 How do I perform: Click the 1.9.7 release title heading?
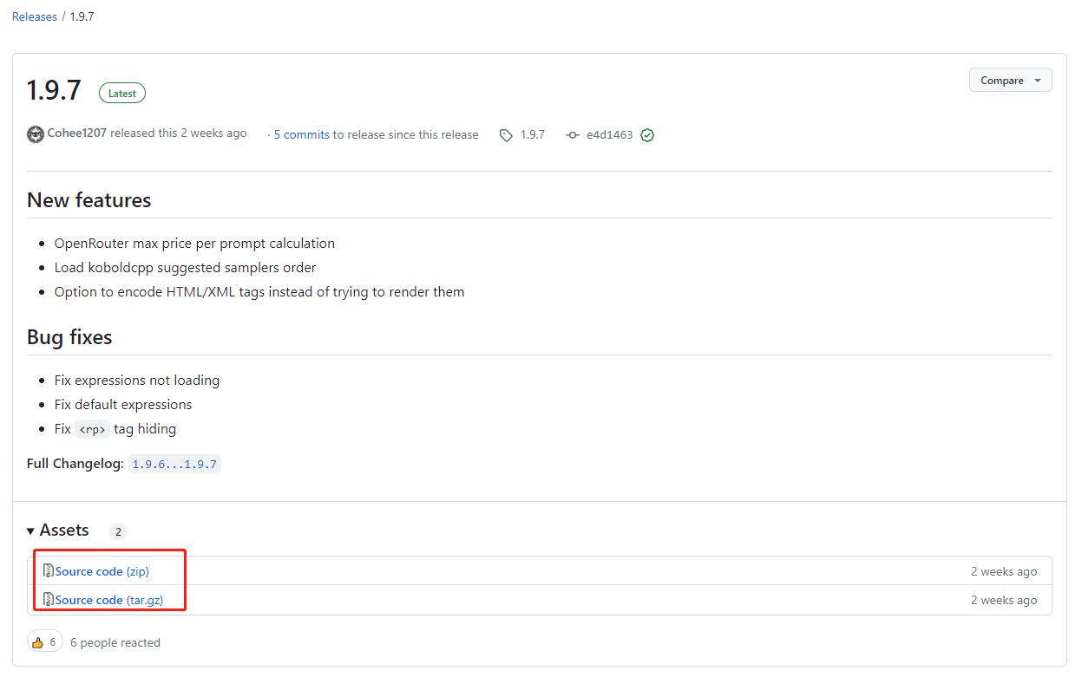tap(54, 90)
